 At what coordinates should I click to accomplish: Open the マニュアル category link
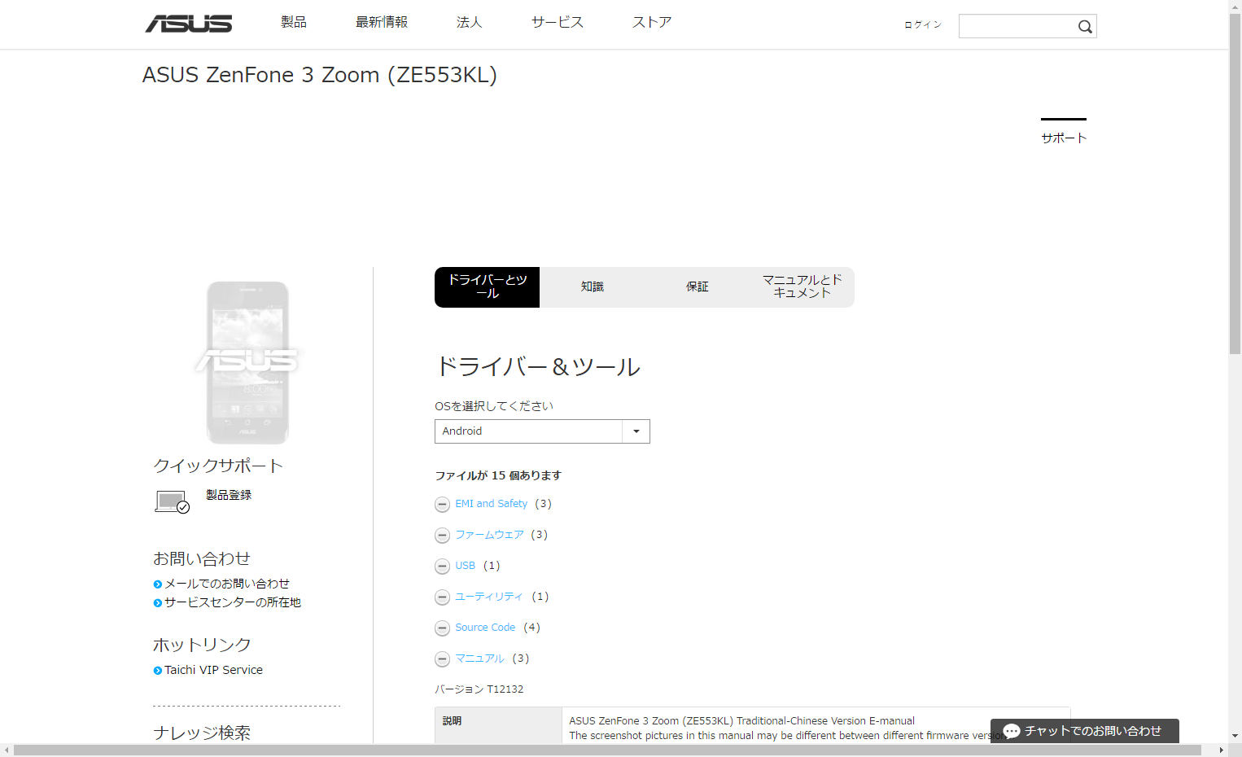click(x=479, y=659)
